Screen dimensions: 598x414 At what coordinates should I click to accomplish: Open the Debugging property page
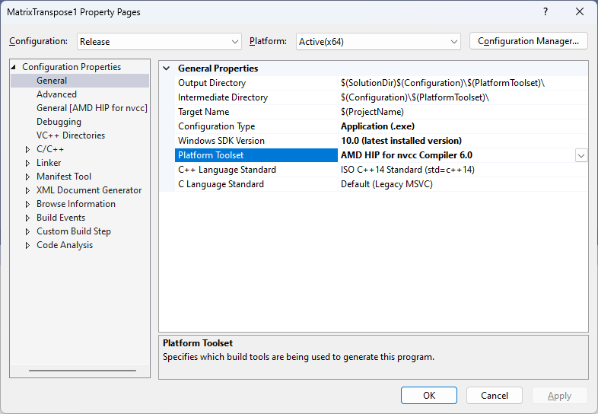pos(59,122)
